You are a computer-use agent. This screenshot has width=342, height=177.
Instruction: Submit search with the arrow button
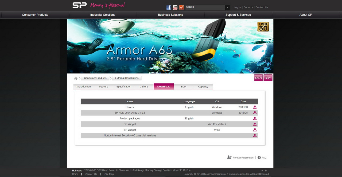227,7
